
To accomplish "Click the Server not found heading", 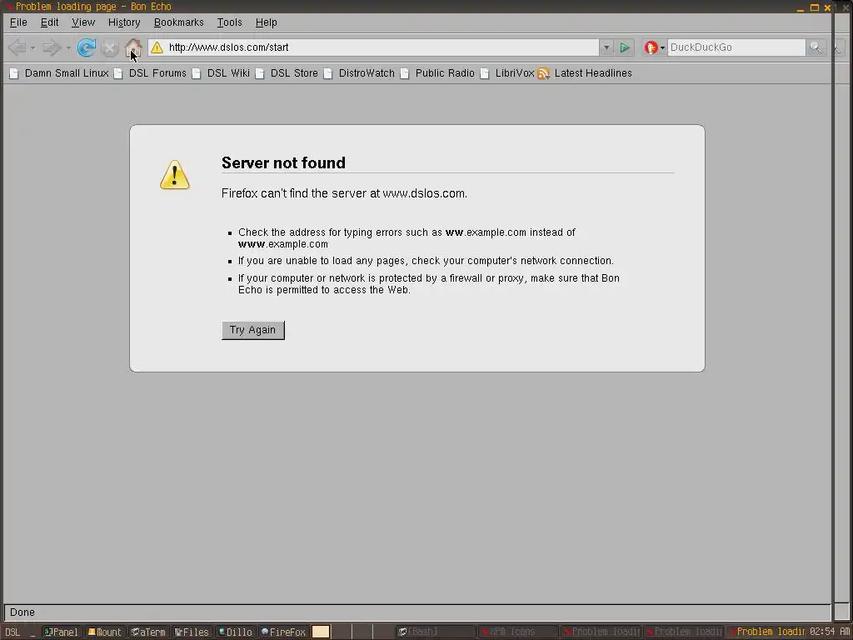I will coord(283,162).
